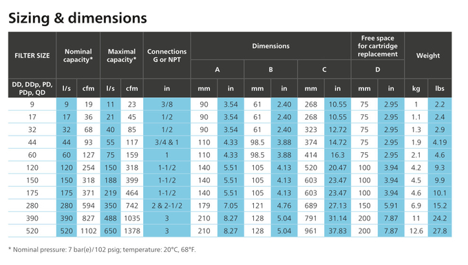Click the 12.6 kg weight value
The height and width of the screenshot is (265, 468).
pos(416,231)
